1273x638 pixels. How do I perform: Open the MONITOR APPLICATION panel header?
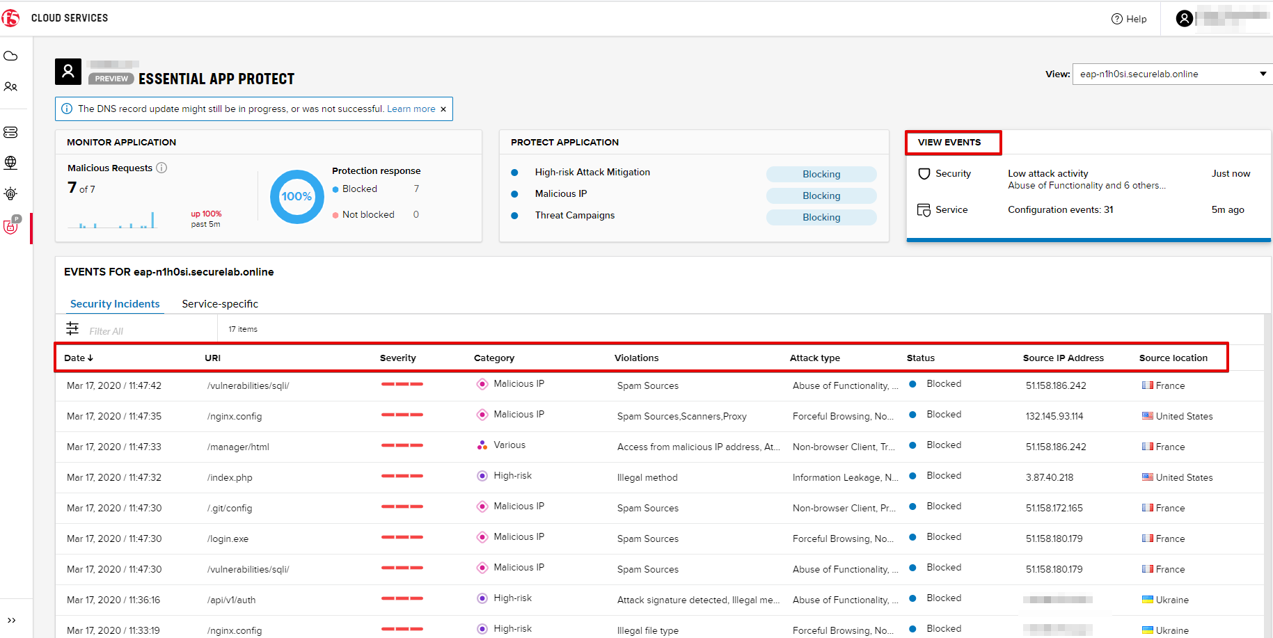pyautogui.click(x=122, y=142)
